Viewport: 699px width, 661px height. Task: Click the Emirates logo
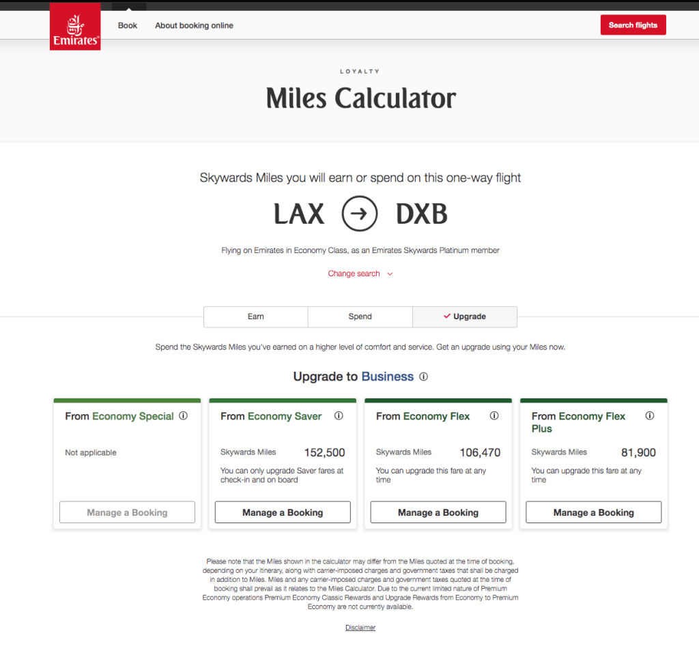tap(75, 26)
